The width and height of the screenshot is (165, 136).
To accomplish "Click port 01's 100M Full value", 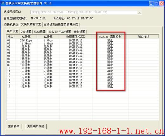I will click(76, 40).
